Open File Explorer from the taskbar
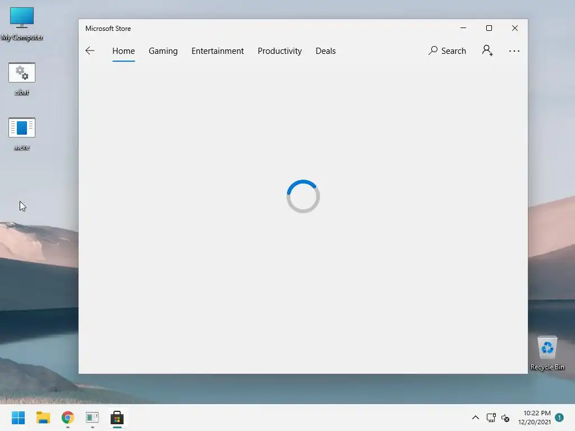Image resolution: width=575 pixels, height=431 pixels. [43, 418]
